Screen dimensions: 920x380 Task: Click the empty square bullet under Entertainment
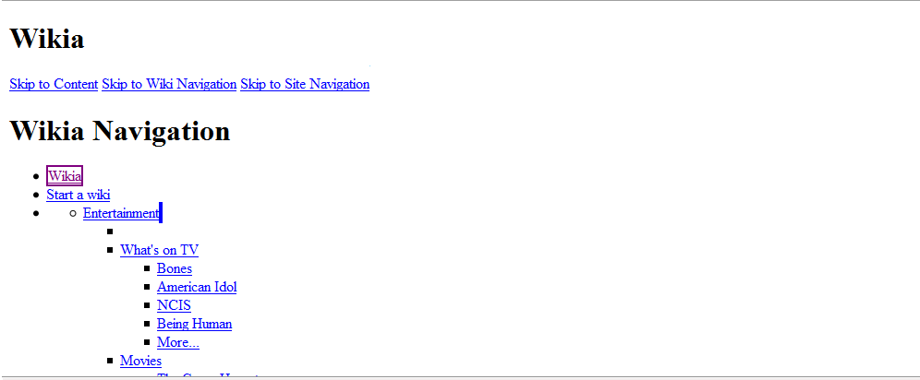click(110, 232)
